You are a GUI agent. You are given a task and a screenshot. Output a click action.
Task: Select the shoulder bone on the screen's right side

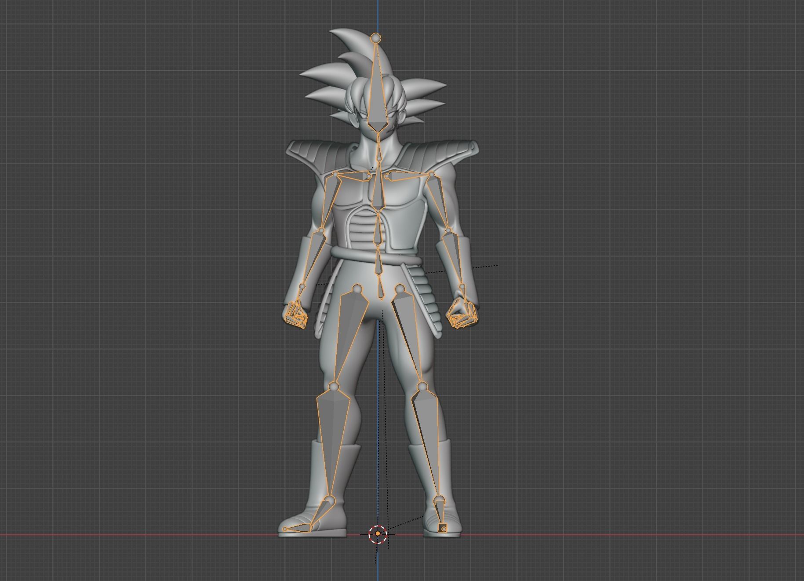407,176
